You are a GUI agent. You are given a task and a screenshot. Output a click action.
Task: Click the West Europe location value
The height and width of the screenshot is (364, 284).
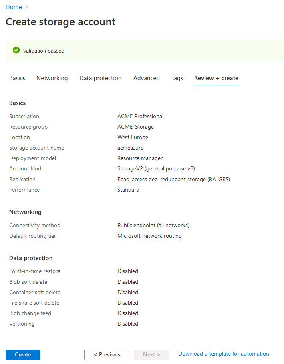point(133,138)
